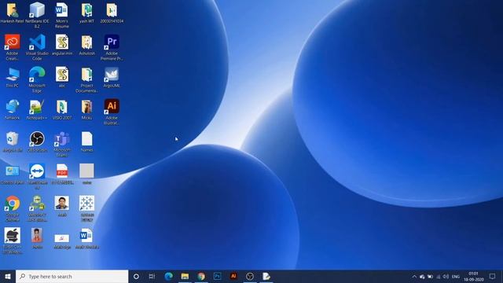Select the abc script file
503x283 pixels.
tap(61, 75)
